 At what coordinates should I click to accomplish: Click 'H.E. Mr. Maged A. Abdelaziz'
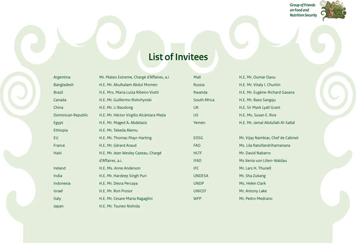point(123,123)
